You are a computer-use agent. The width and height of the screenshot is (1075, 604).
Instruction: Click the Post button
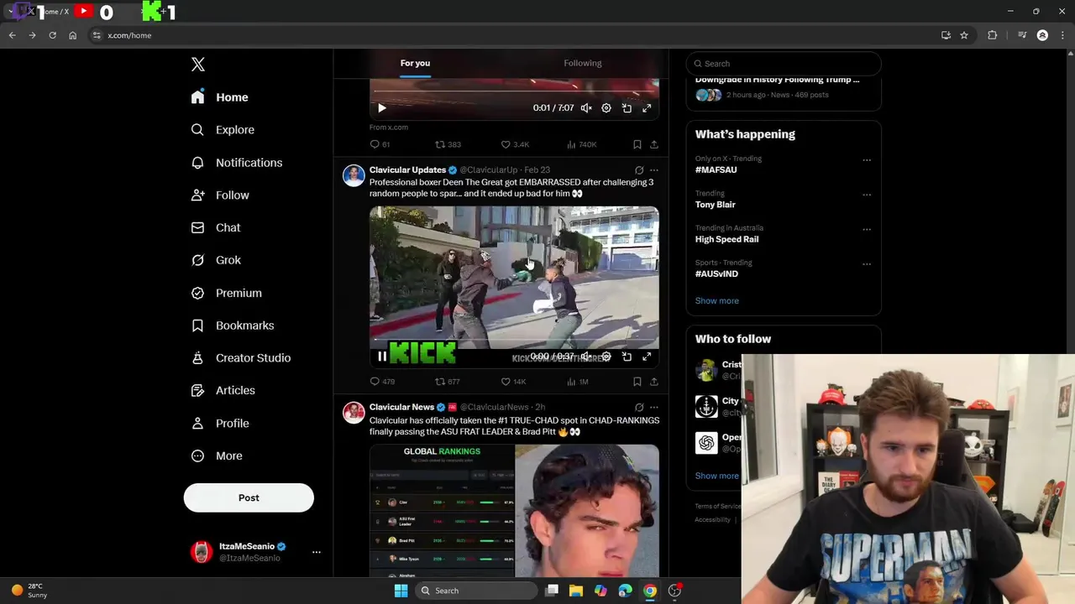coord(249,497)
